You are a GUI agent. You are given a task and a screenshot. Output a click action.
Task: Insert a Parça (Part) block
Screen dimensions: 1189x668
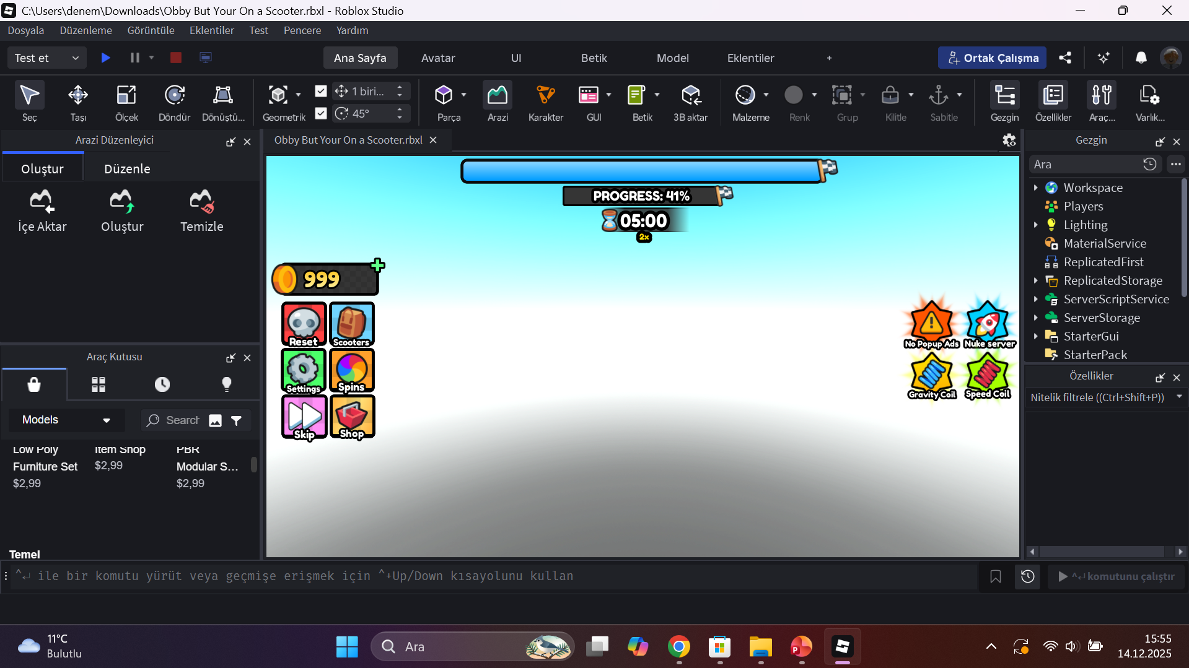[444, 102]
